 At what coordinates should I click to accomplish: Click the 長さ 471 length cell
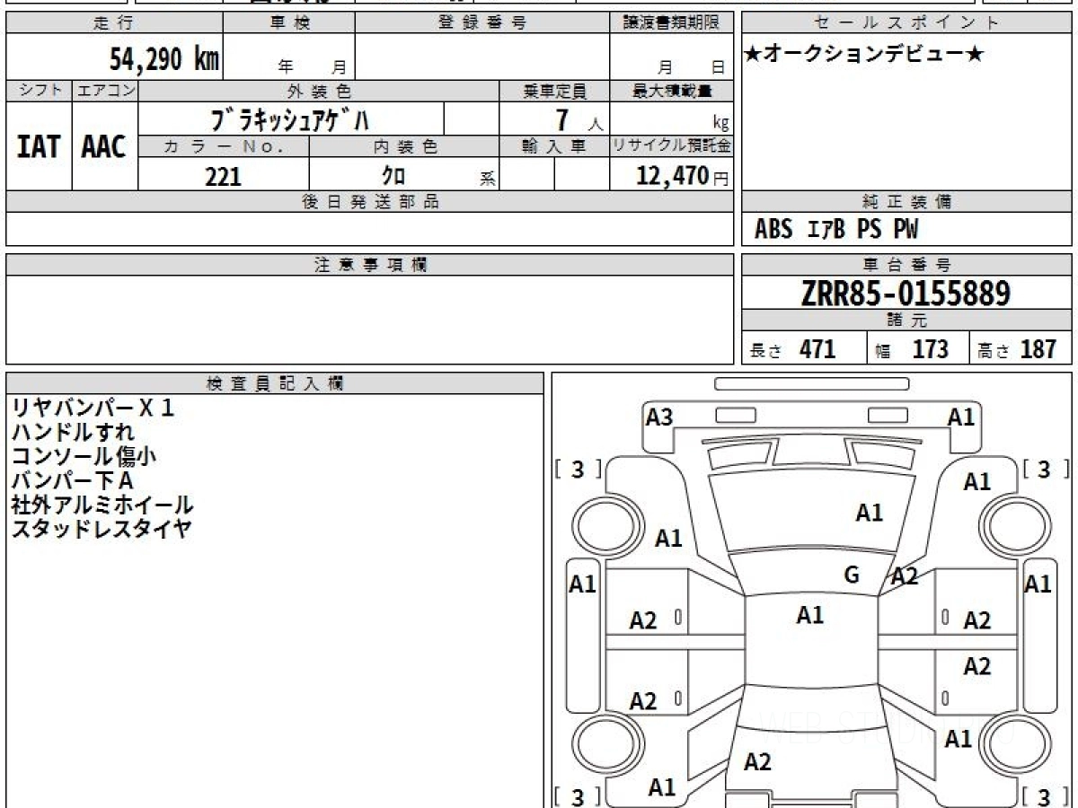point(804,349)
